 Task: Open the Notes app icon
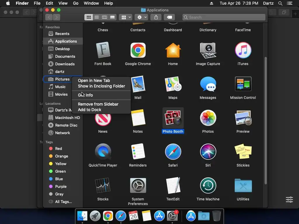(138, 118)
